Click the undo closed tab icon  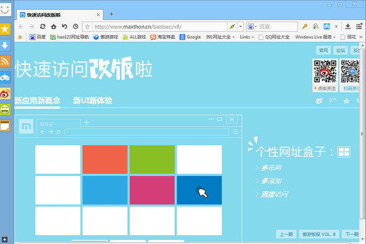[x=64, y=27]
